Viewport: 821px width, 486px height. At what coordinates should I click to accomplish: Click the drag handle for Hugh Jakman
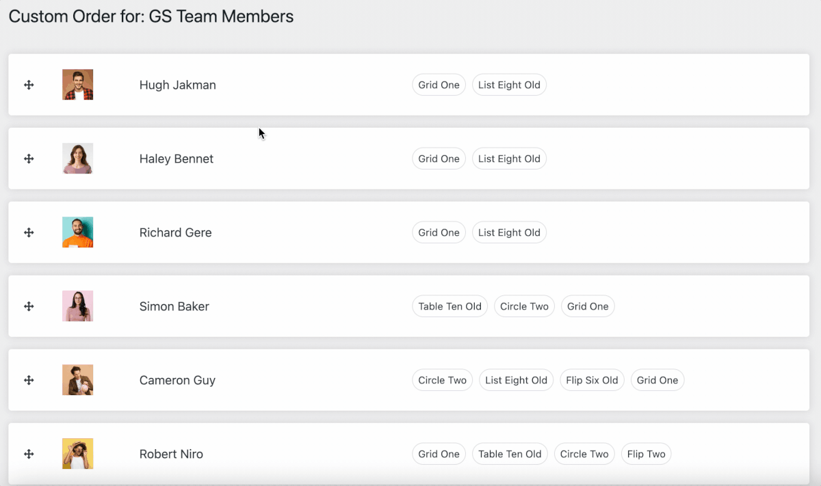tap(29, 85)
